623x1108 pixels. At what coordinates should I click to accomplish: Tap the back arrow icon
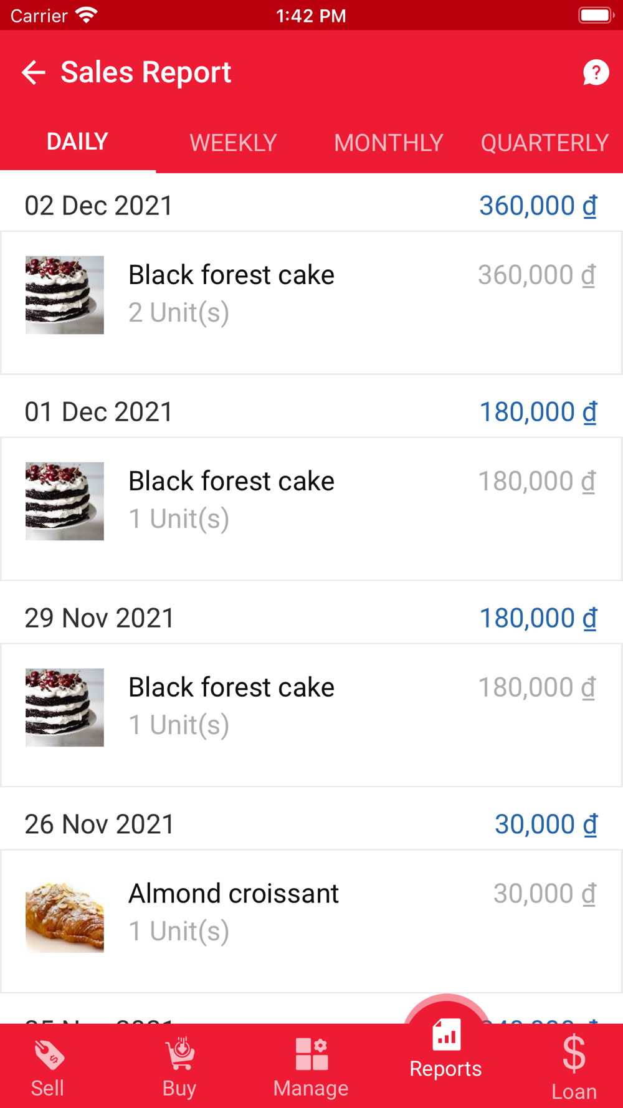(34, 72)
